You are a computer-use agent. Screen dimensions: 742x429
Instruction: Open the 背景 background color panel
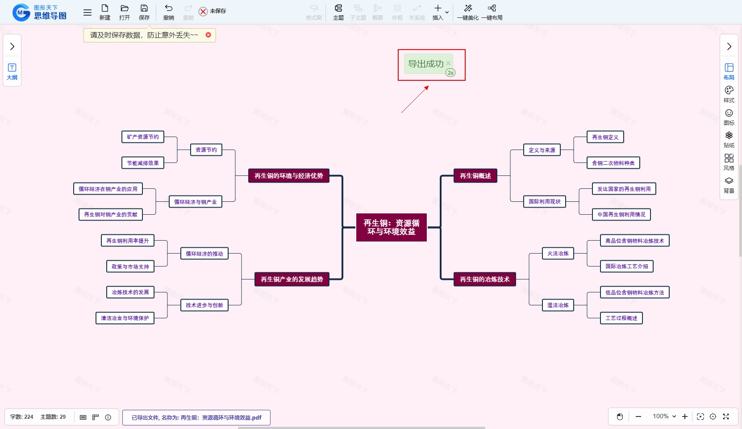point(729,185)
